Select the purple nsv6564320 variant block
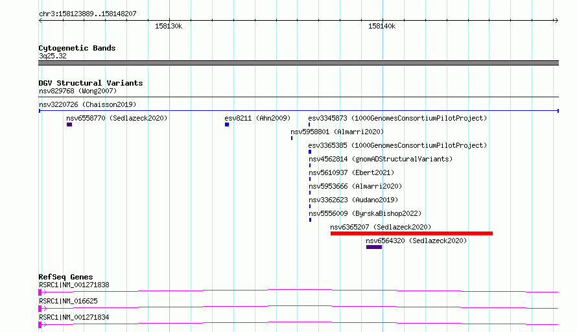The width and height of the screenshot is (577, 332). pos(374,247)
